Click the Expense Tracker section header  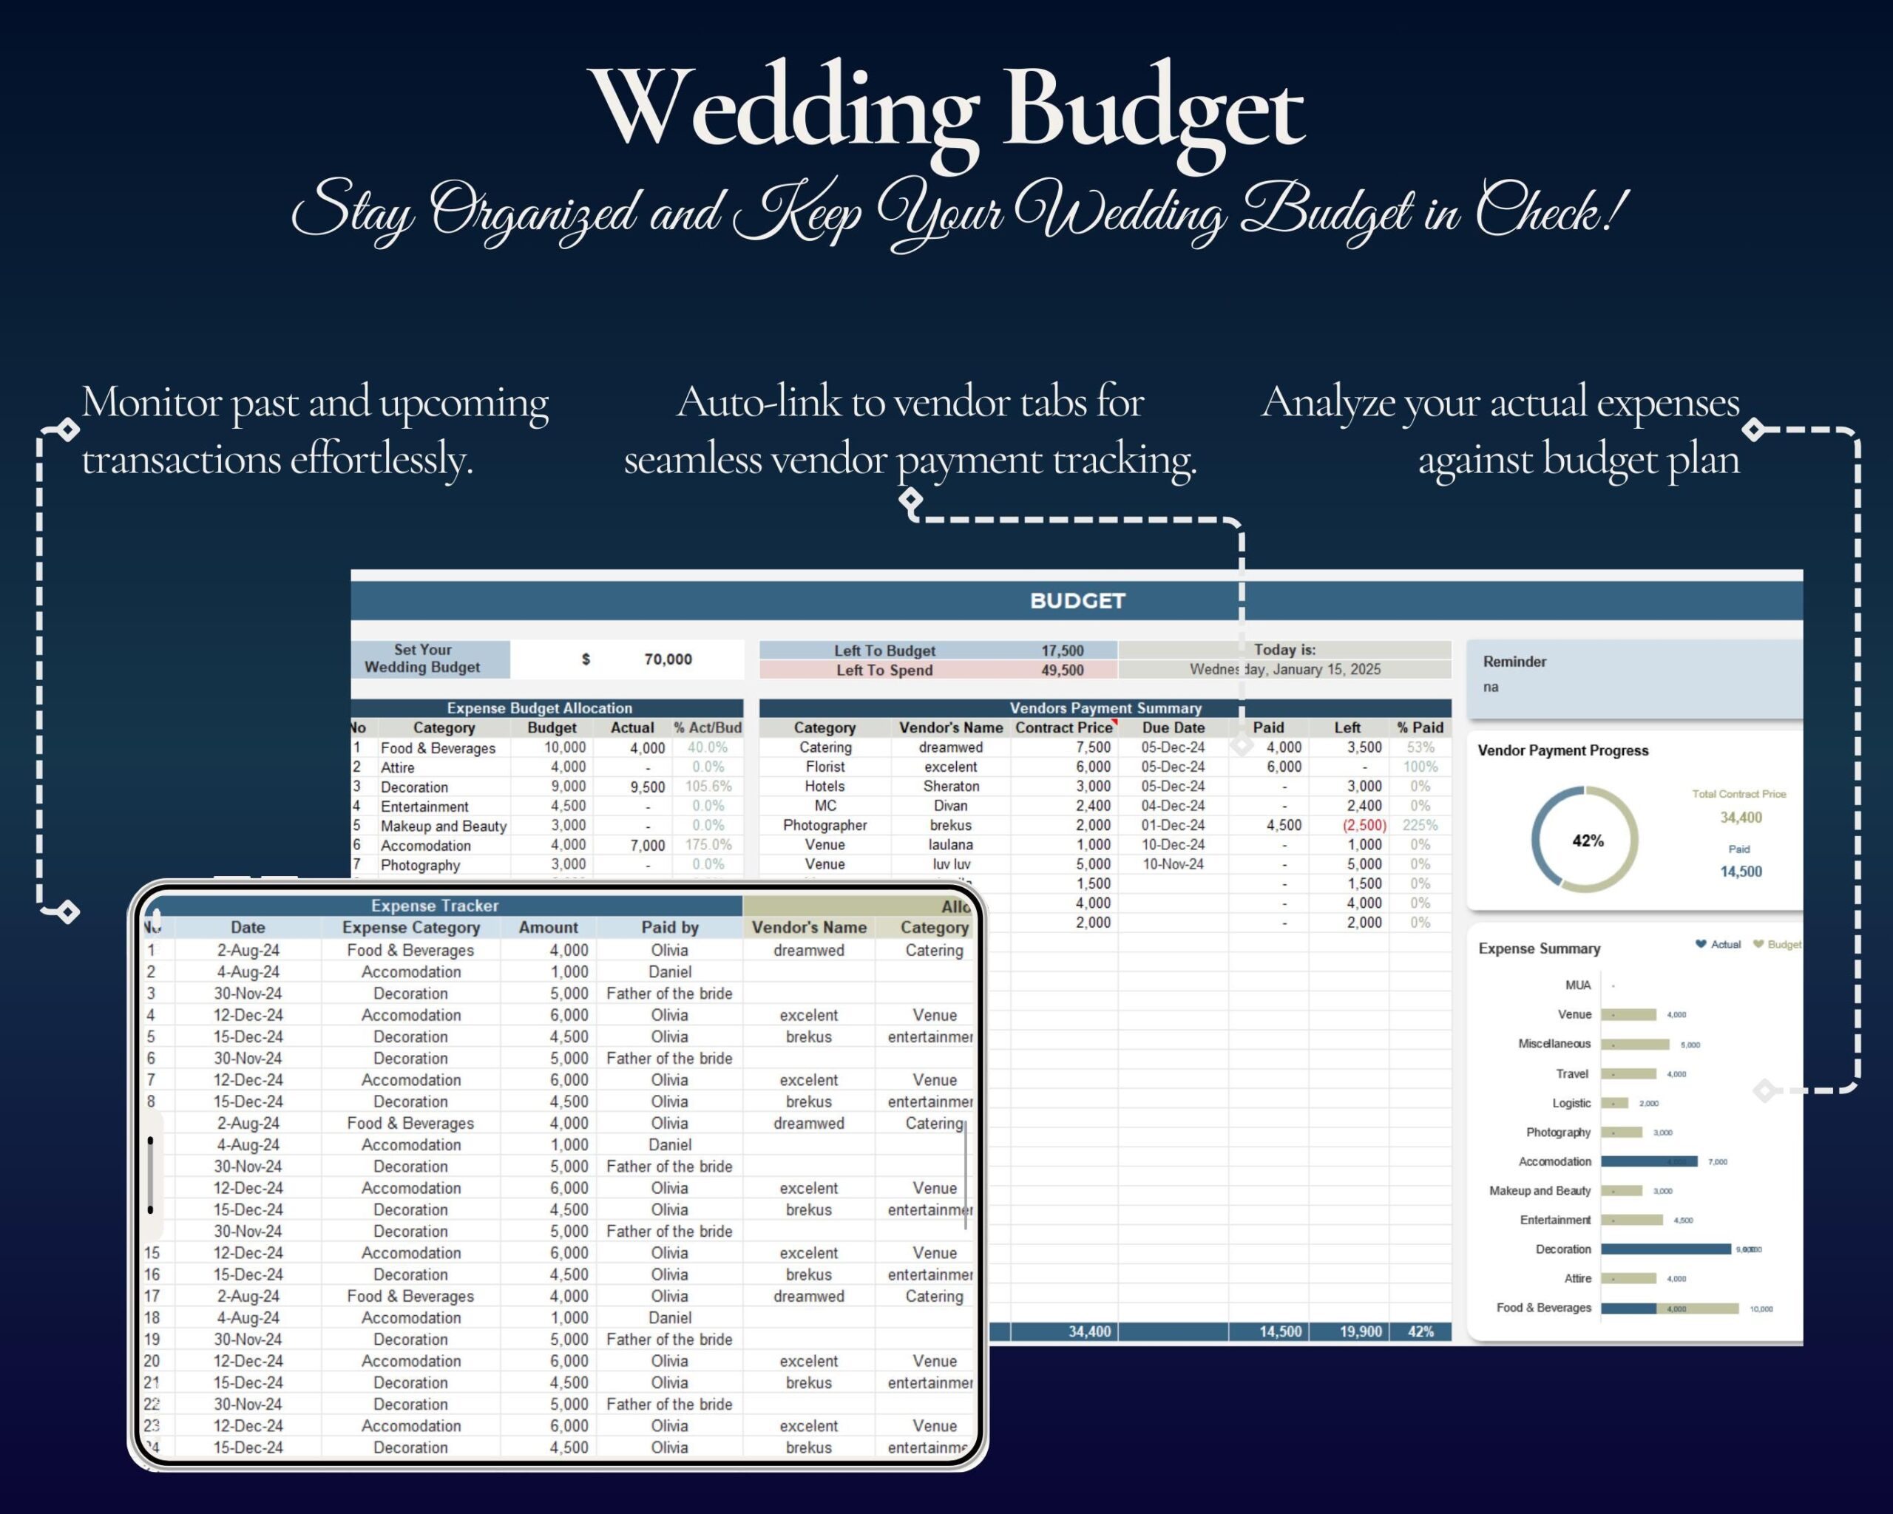[x=435, y=906]
